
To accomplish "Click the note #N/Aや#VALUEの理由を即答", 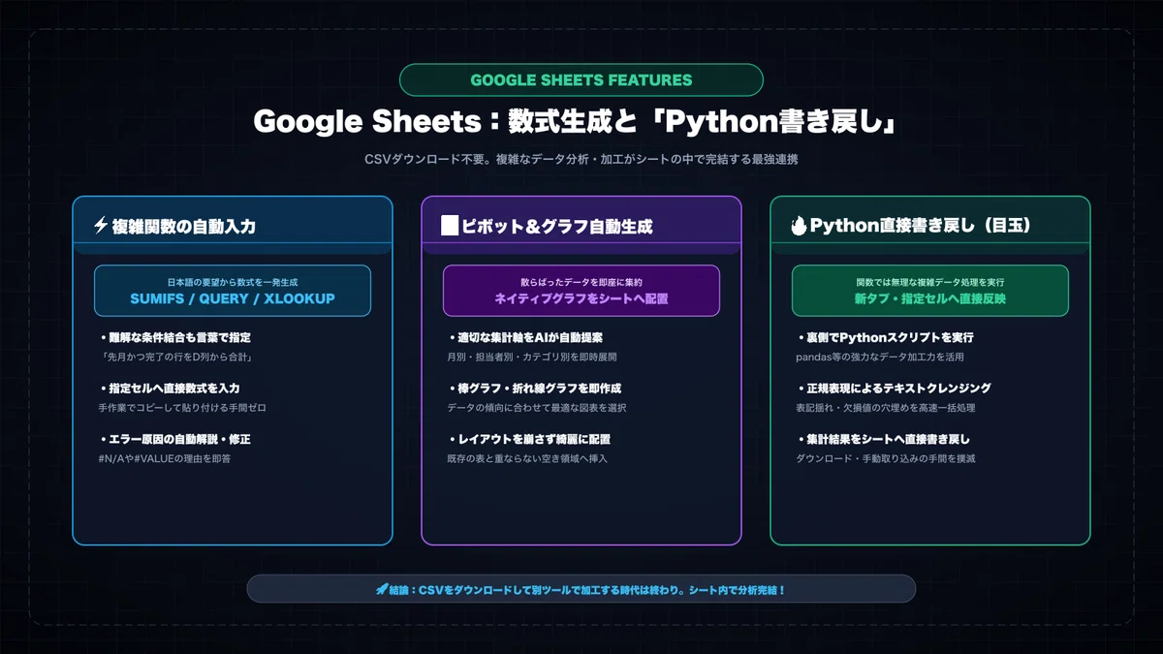I will 165,458.
